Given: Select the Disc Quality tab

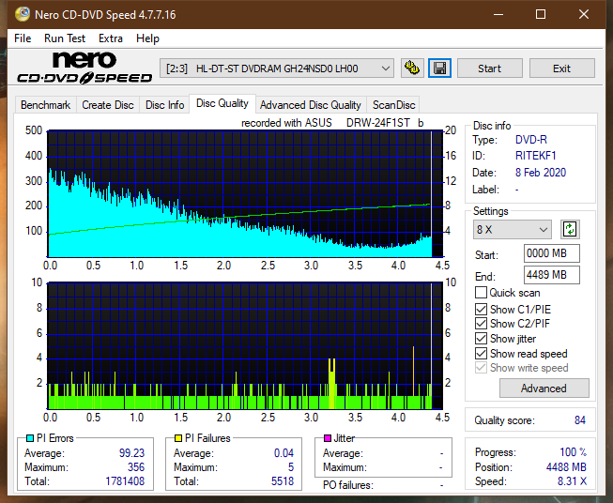Looking at the screenshot, I should coord(222,103).
